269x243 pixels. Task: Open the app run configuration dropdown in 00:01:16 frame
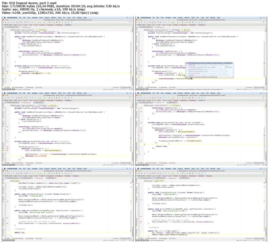coord(173,22)
